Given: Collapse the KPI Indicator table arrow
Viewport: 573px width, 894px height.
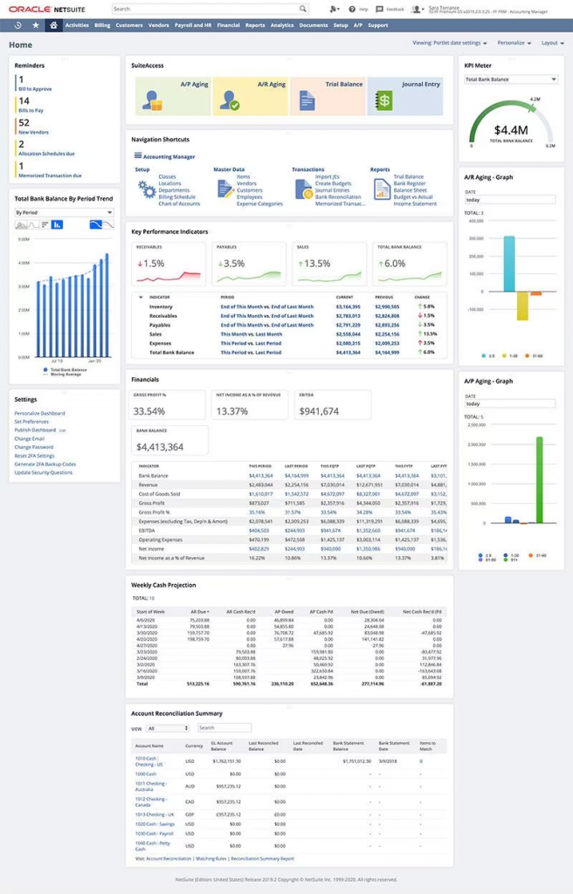Looking at the screenshot, I should point(141,297).
